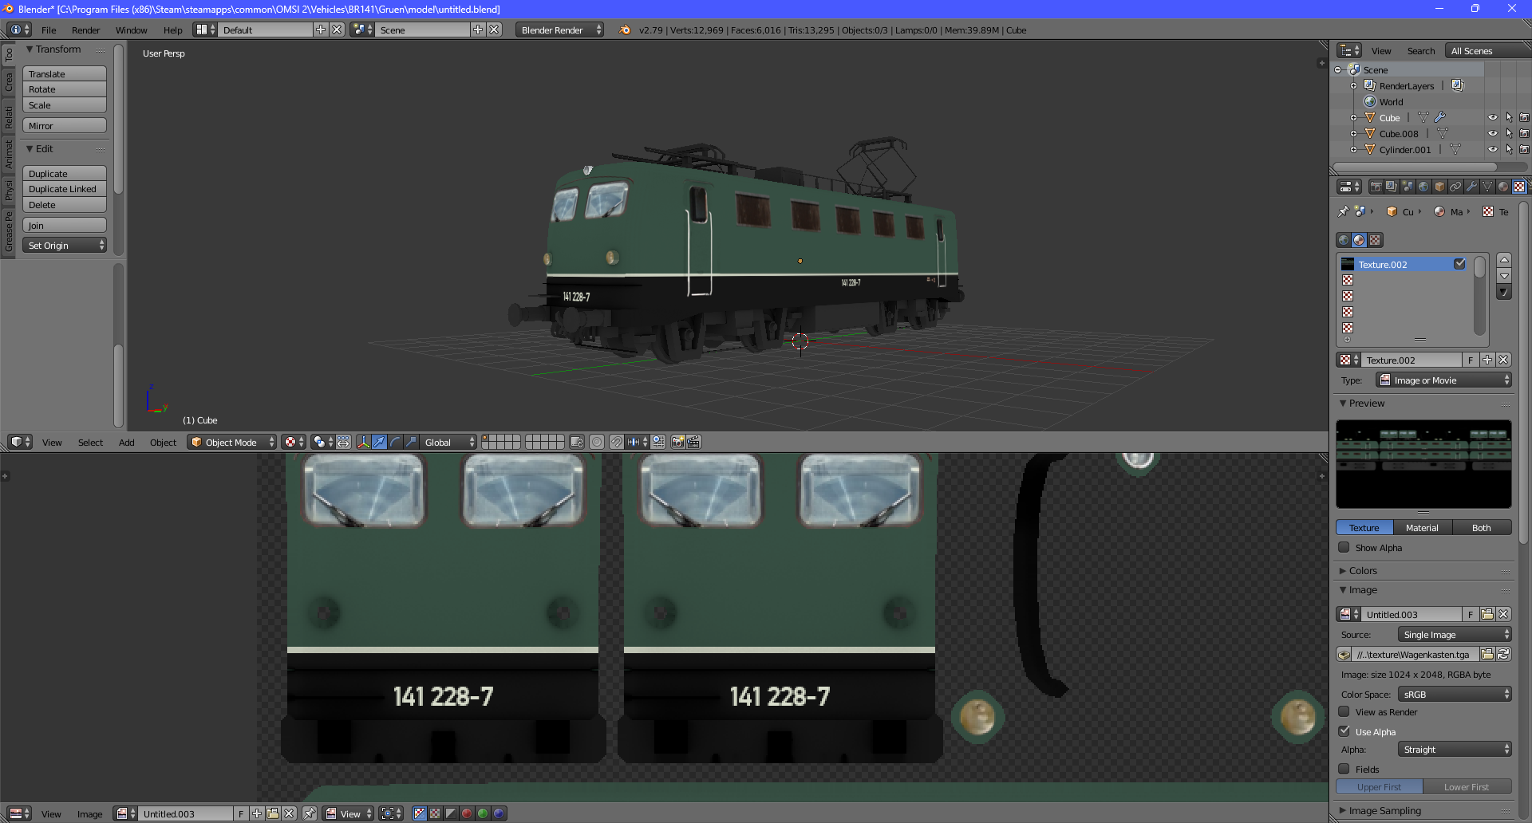Click the Texture.002 name field
1532x823 pixels.
[1411, 360]
